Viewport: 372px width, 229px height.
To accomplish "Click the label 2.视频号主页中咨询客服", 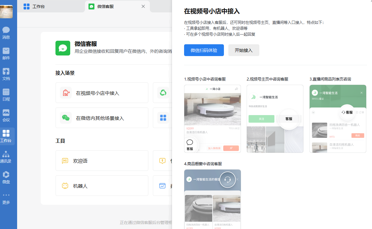I will click(x=268, y=79).
